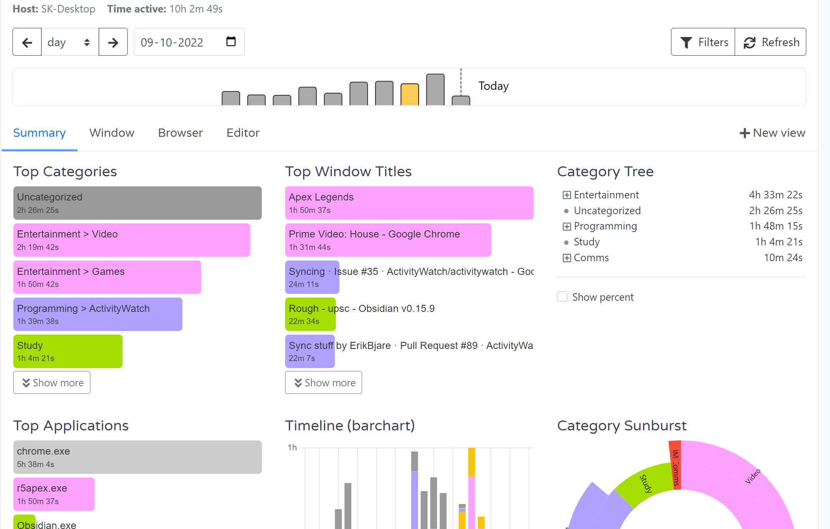Add a New view

click(x=772, y=133)
